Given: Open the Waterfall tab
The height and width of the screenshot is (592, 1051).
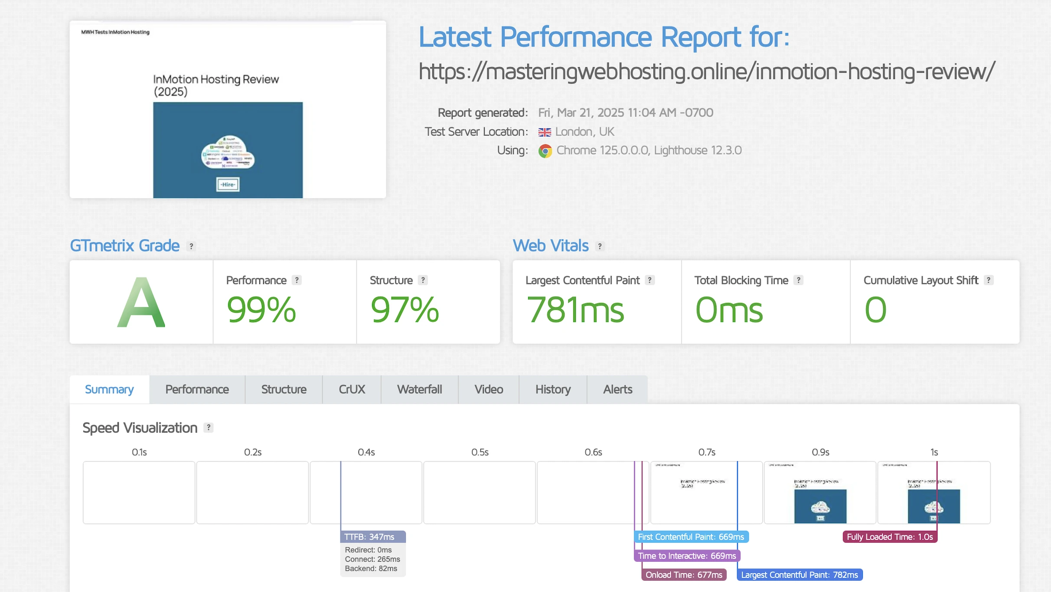Looking at the screenshot, I should point(419,390).
